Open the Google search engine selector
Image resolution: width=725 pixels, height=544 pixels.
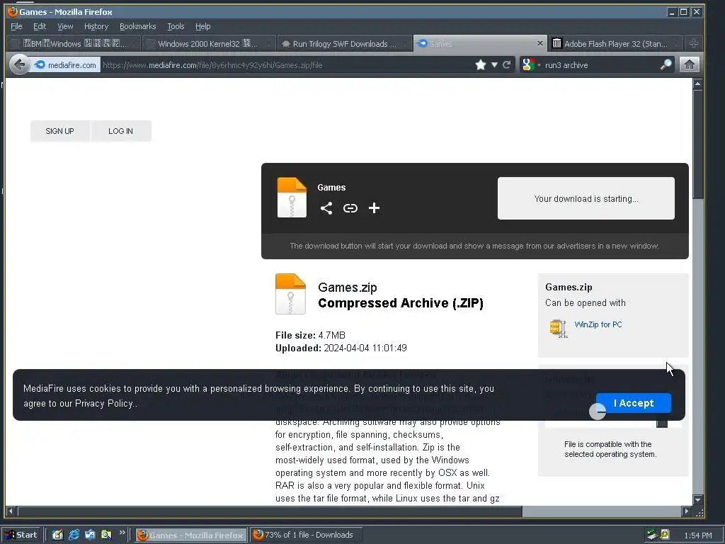click(x=530, y=64)
